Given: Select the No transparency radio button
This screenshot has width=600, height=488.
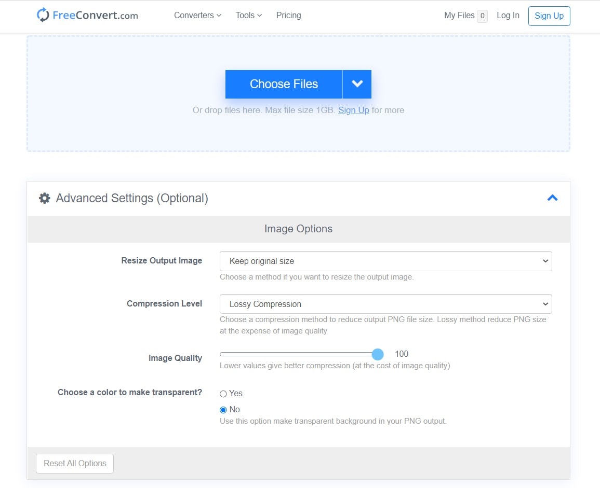Looking at the screenshot, I should click(x=223, y=410).
